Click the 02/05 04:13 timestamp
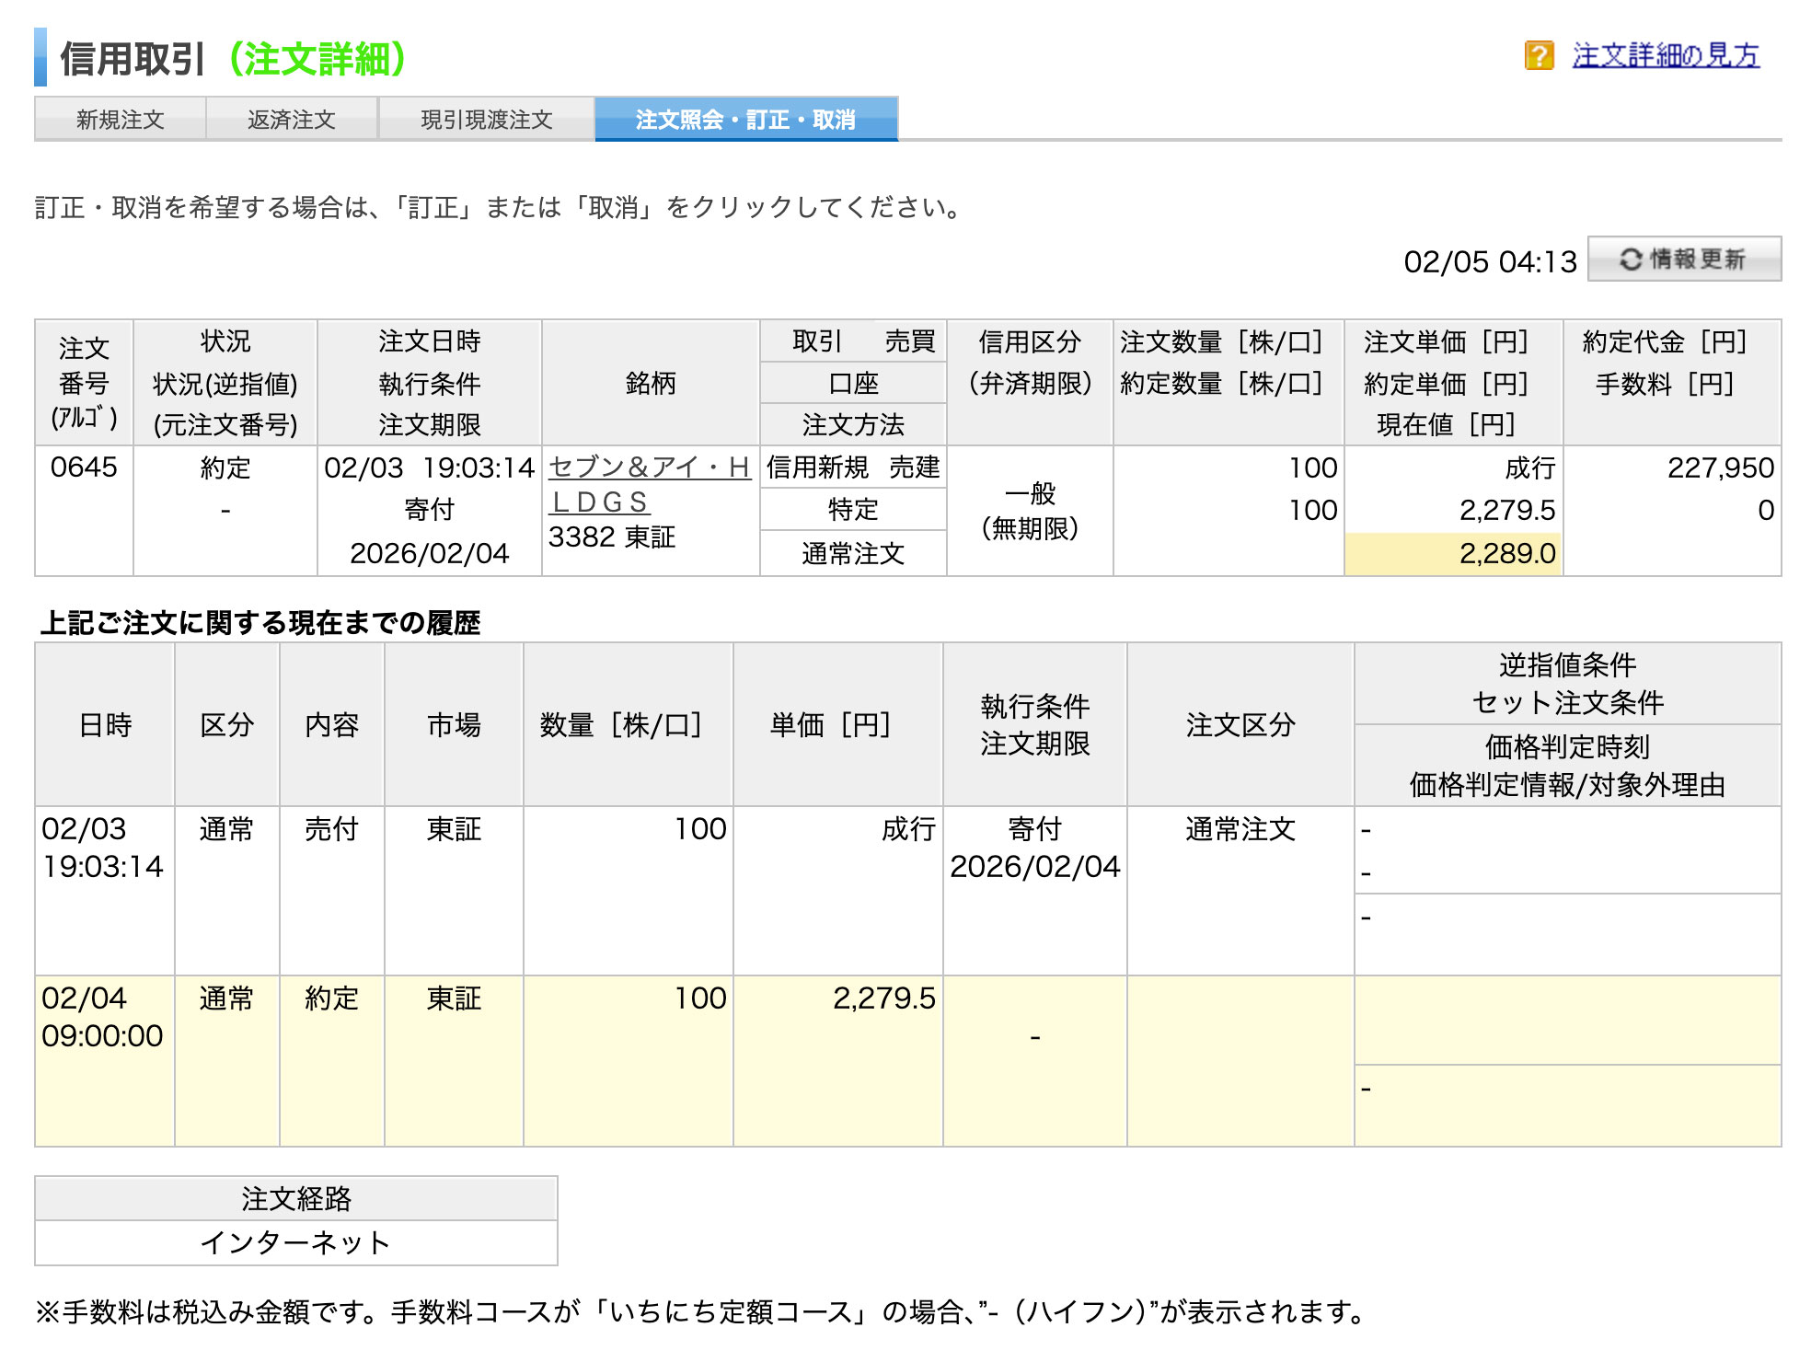The image size is (1811, 1362). 1489,262
